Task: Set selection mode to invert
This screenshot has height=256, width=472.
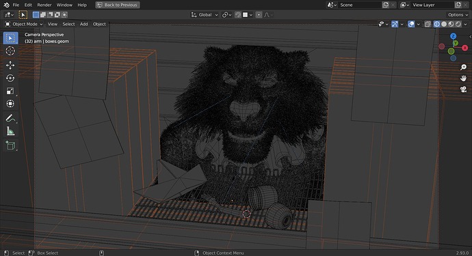Action: pos(57,15)
